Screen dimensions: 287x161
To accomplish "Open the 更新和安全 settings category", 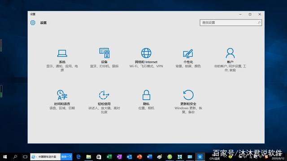I will tap(188, 102).
